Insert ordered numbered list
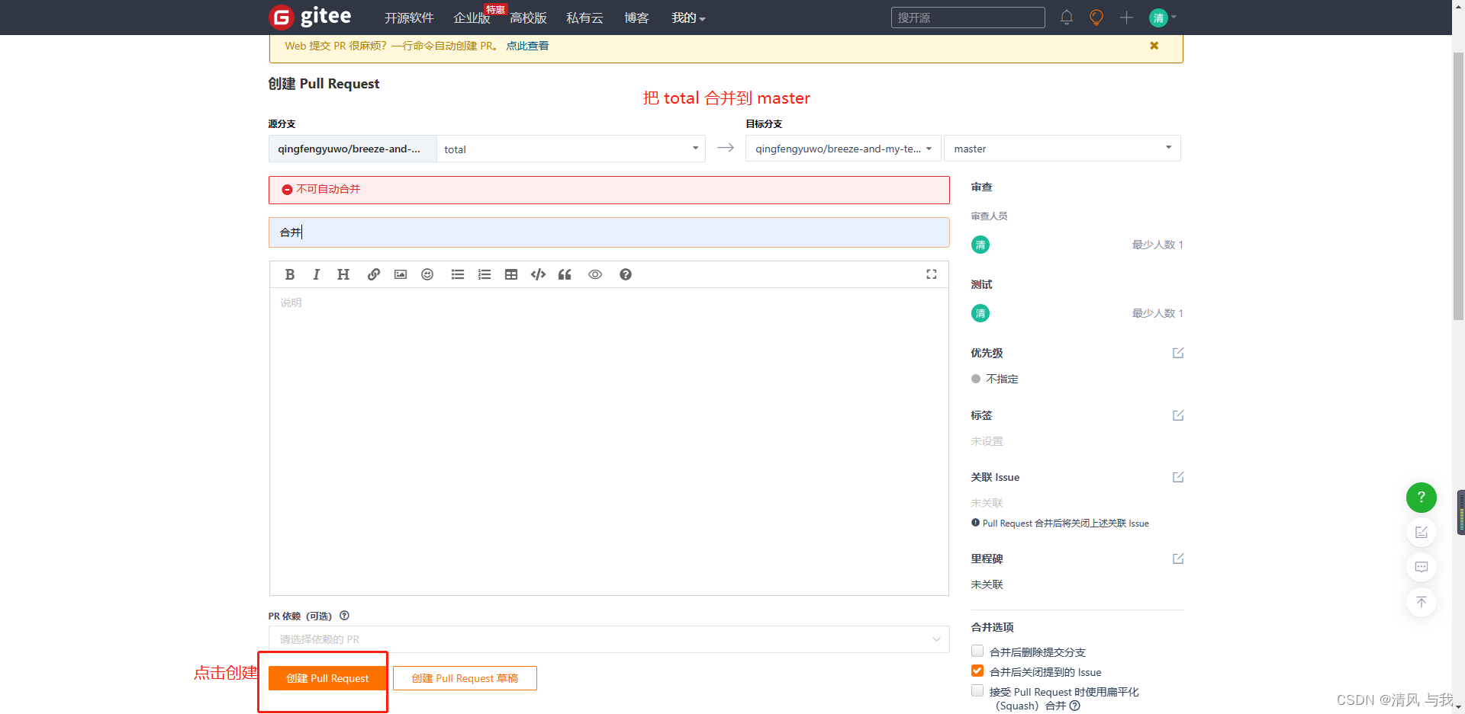Screen dimensions: 1465x714 [485, 274]
